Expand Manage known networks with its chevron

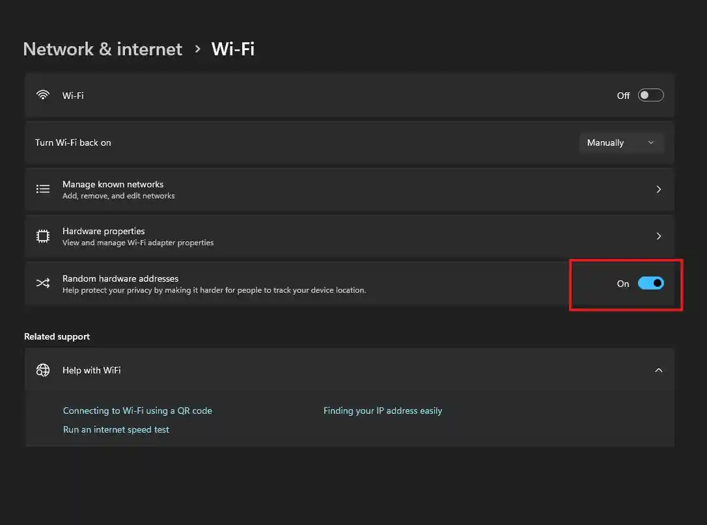point(658,189)
